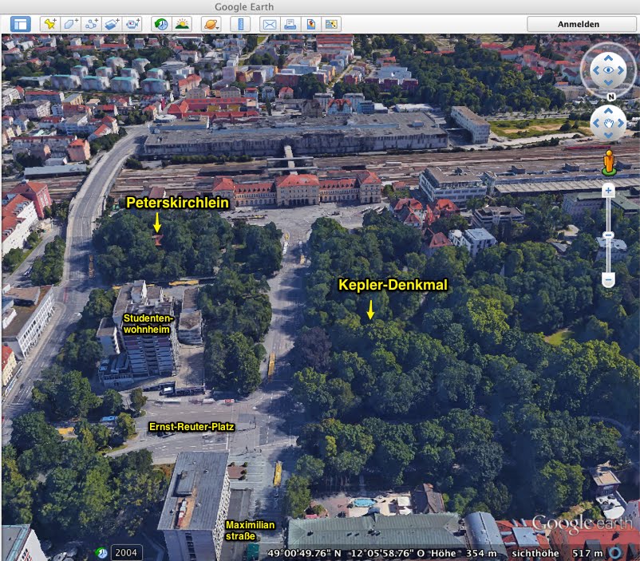The width and height of the screenshot is (640, 561).
Task: Click the longitude 12°05'58.76" O readout
Action: 388,553
